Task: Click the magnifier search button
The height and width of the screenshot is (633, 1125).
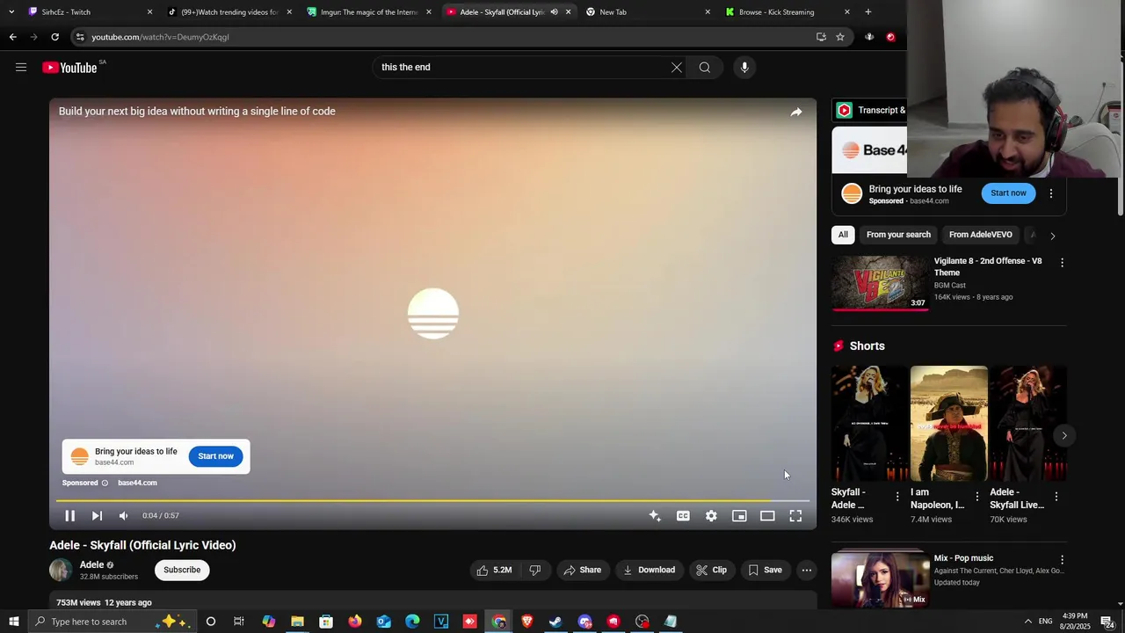Action: pos(705,67)
